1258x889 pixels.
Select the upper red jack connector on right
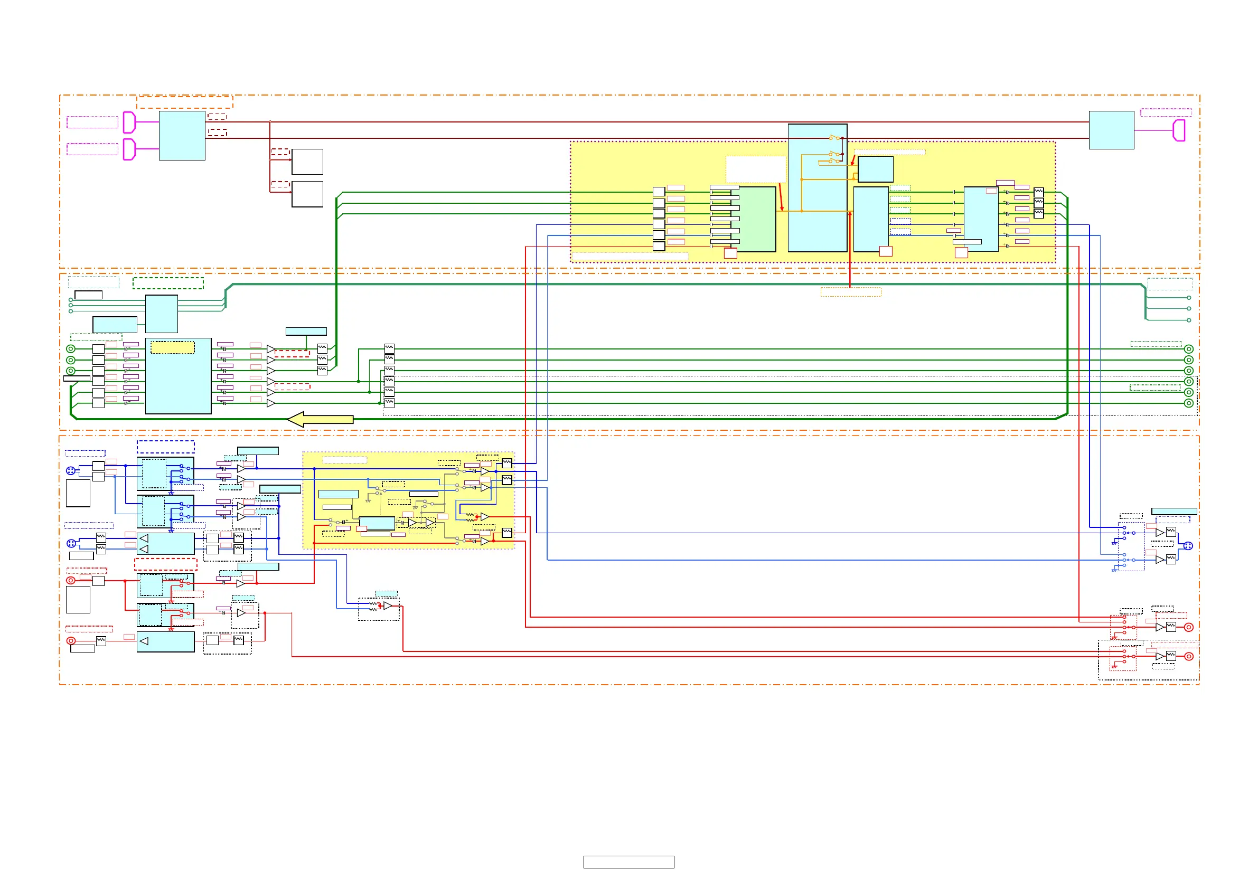1188,627
